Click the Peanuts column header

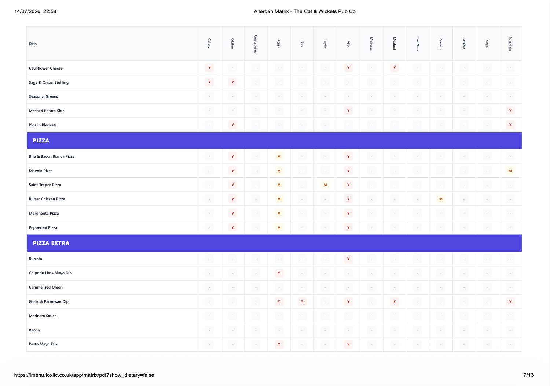coord(441,44)
